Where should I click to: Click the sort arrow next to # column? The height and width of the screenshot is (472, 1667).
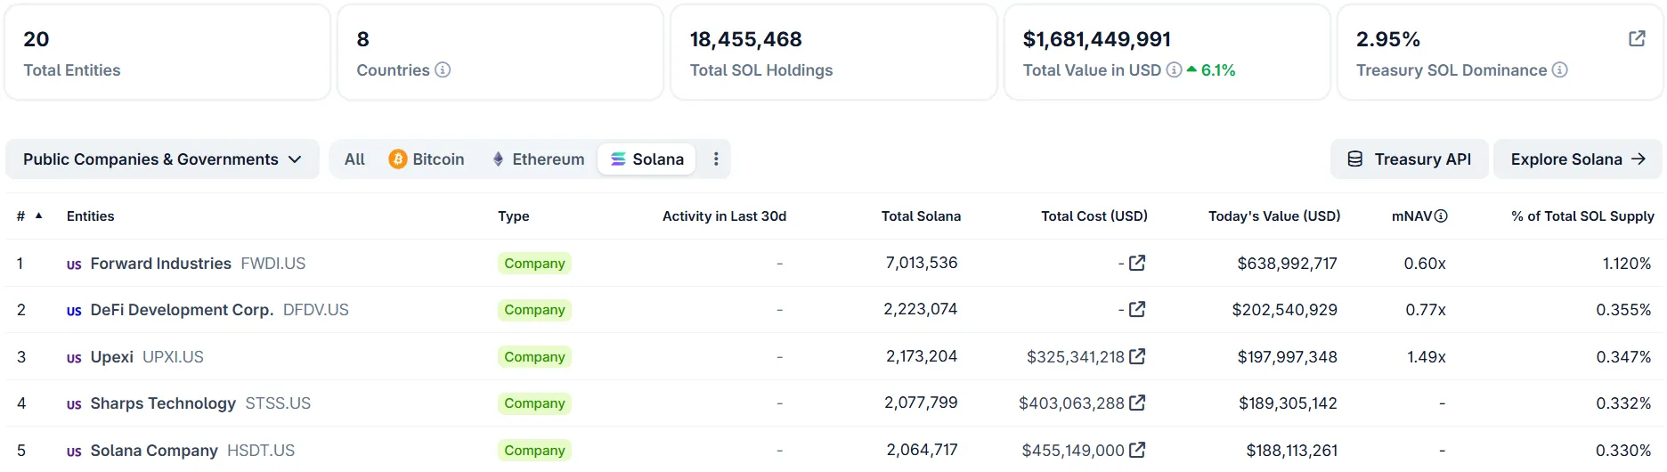(x=38, y=216)
